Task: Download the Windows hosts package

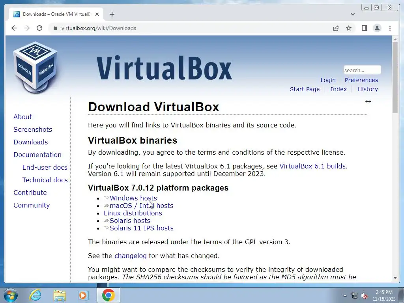Action: [x=133, y=198]
